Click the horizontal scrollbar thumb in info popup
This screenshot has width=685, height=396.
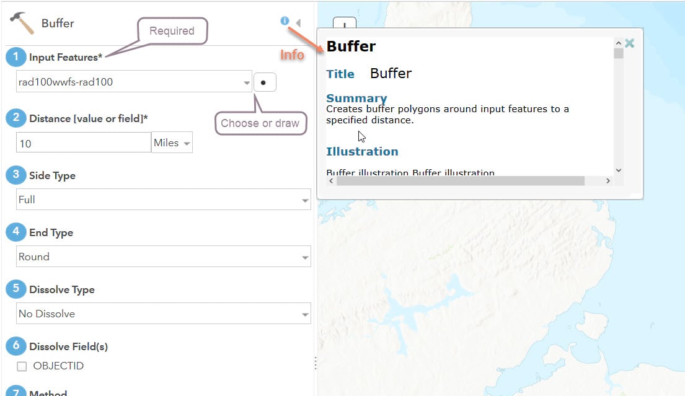tap(460, 181)
